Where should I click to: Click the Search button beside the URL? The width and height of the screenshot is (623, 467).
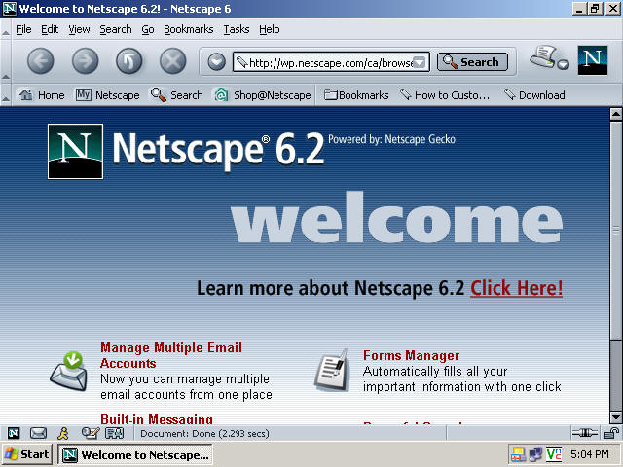(472, 62)
